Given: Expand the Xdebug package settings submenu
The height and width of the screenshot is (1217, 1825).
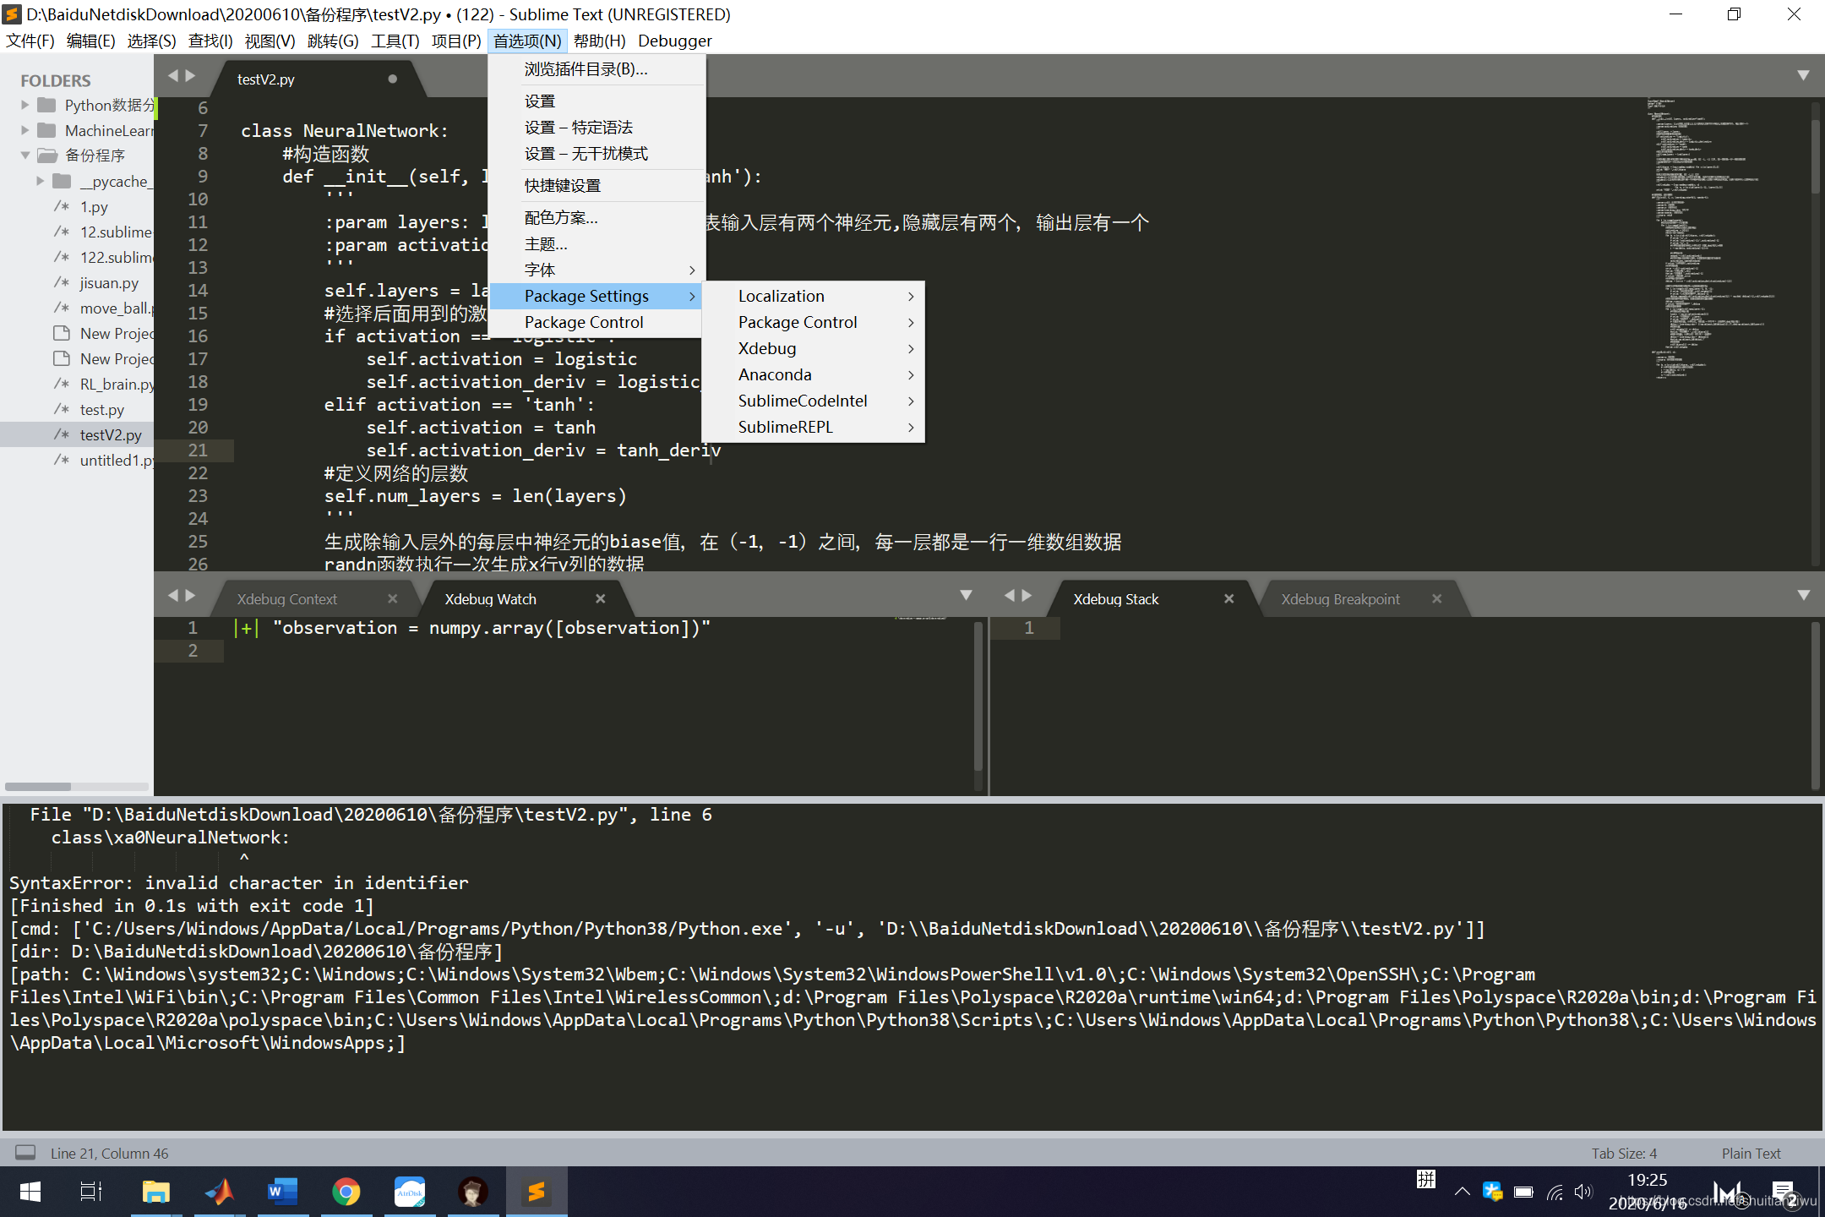Looking at the screenshot, I should coord(814,348).
